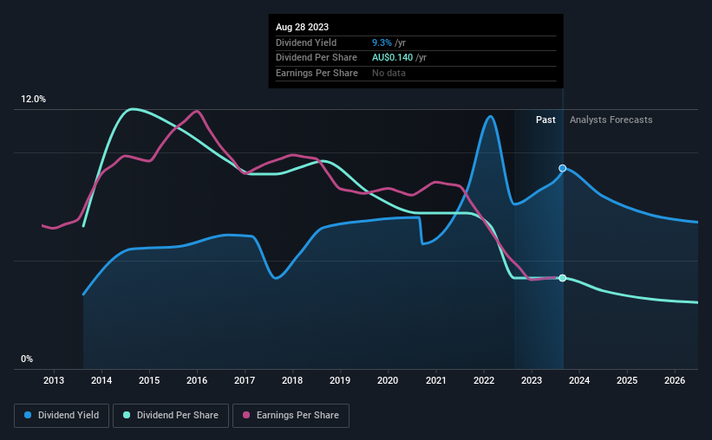Click the 2024 x-axis label
This screenshot has width=712, height=440.
[x=579, y=380]
